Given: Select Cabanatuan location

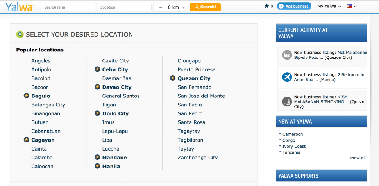Looking at the screenshot, I should pos(46,131).
